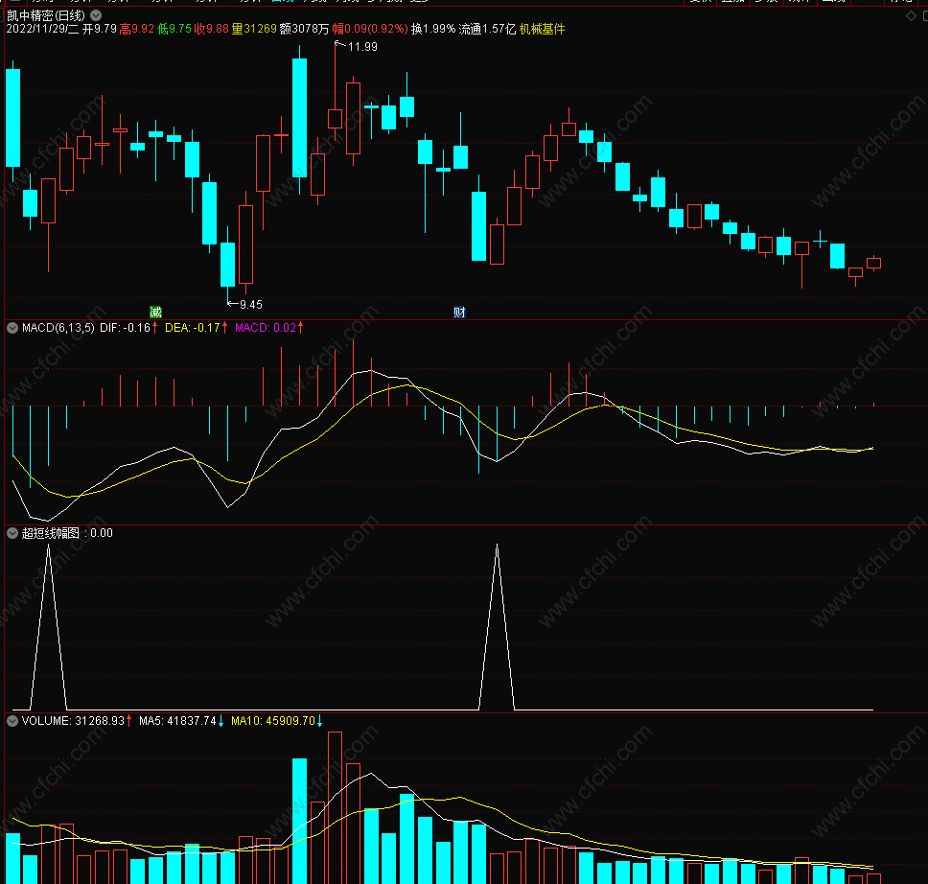Image resolution: width=928 pixels, height=884 pixels.
Task: Click the 9.45 low price label
Action: pos(251,304)
